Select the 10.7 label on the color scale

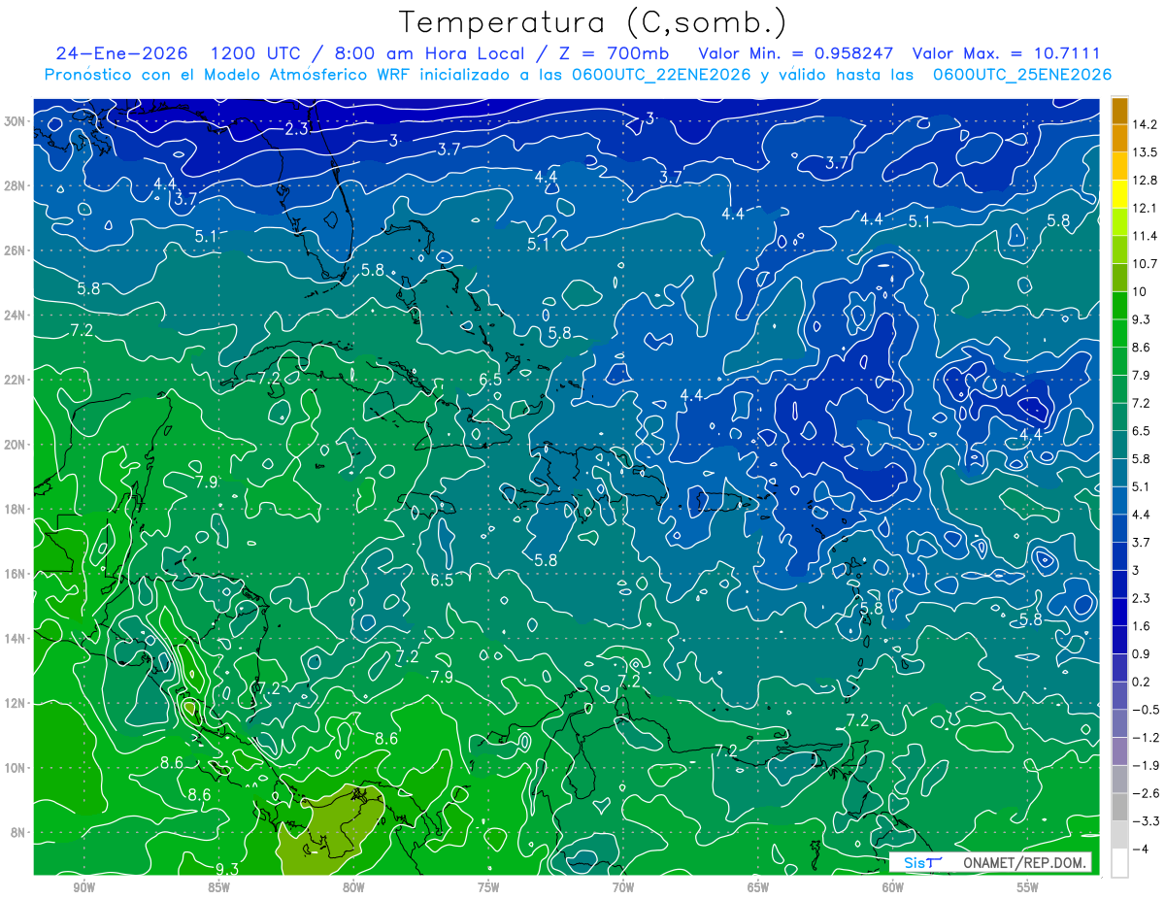(1145, 264)
